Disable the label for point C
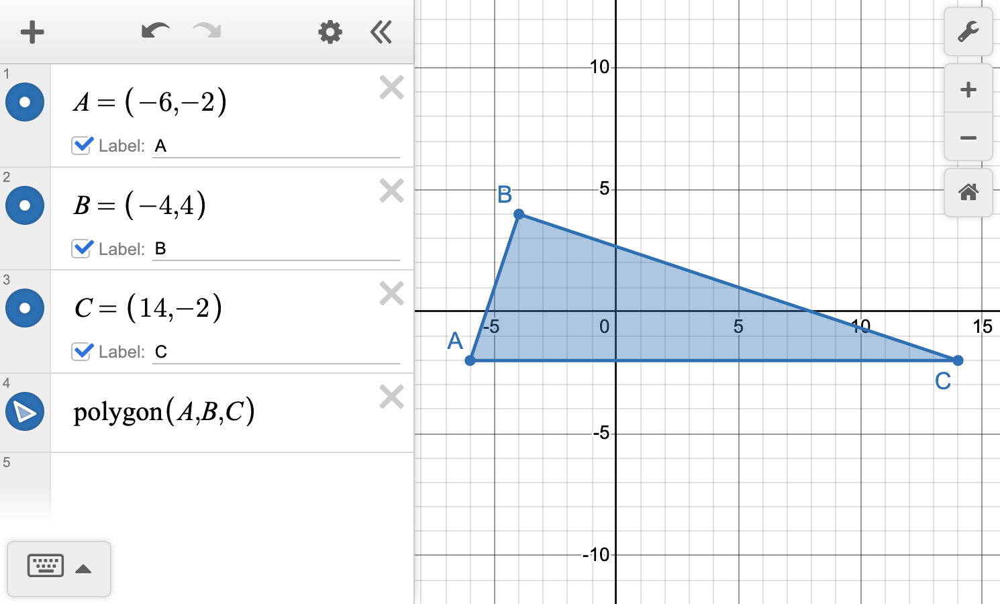1000x604 pixels. (x=81, y=351)
